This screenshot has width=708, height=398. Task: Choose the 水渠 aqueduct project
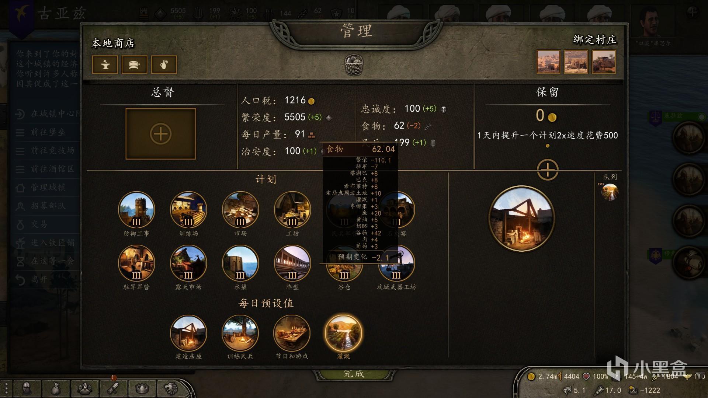pyautogui.click(x=240, y=263)
